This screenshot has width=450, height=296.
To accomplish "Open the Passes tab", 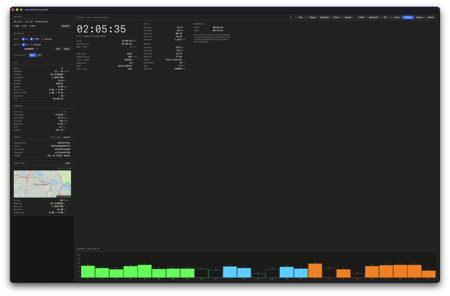I will coord(348,17).
